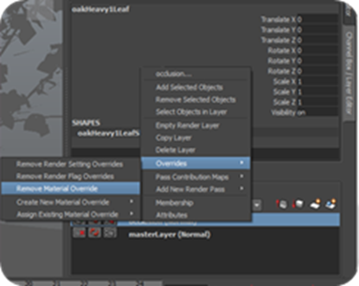Click the Scale Y value field

[x=317, y=92]
